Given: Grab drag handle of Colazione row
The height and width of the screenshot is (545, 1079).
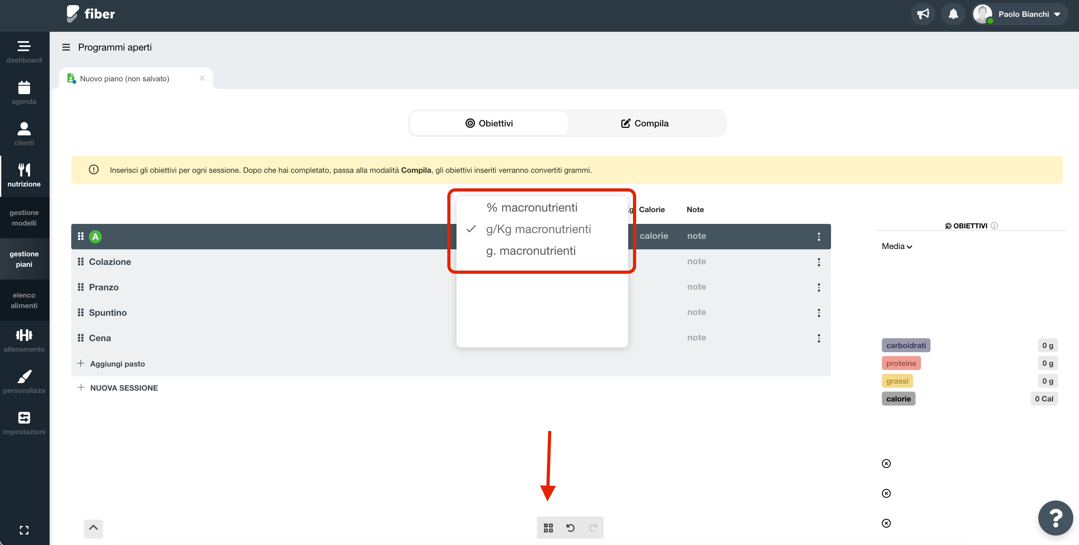Looking at the screenshot, I should pyautogui.click(x=80, y=262).
